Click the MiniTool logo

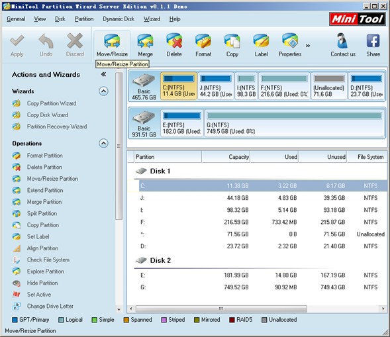click(x=358, y=19)
